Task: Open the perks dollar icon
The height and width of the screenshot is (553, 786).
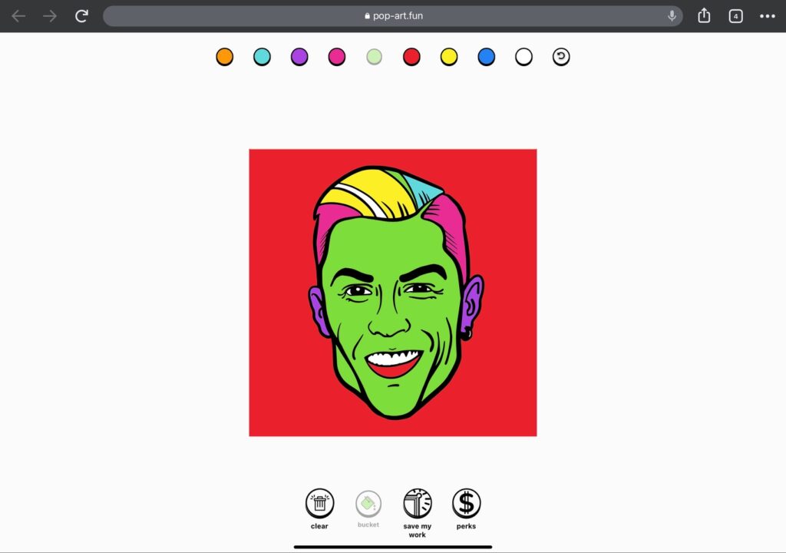Action: (466, 503)
